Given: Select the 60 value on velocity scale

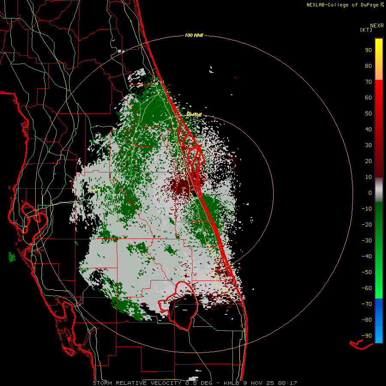Looking at the screenshot, I should tap(368, 97).
